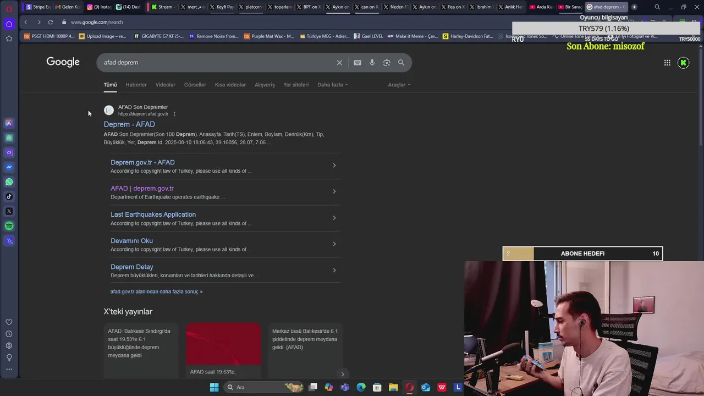The image size is (704, 396).
Task: Reload the current page
Action: click(x=51, y=22)
